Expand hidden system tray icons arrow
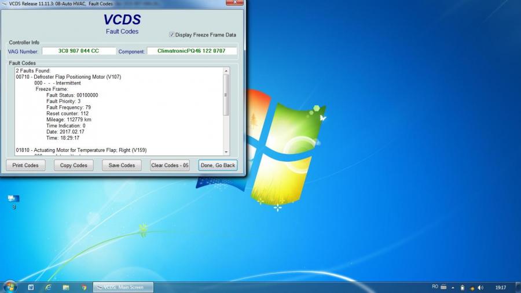The width and height of the screenshot is (521, 293). point(453,287)
